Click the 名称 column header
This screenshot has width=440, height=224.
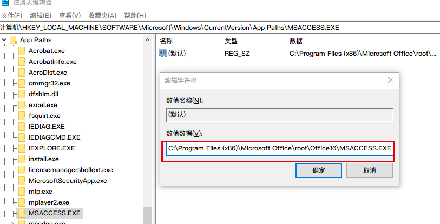[166, 42]
